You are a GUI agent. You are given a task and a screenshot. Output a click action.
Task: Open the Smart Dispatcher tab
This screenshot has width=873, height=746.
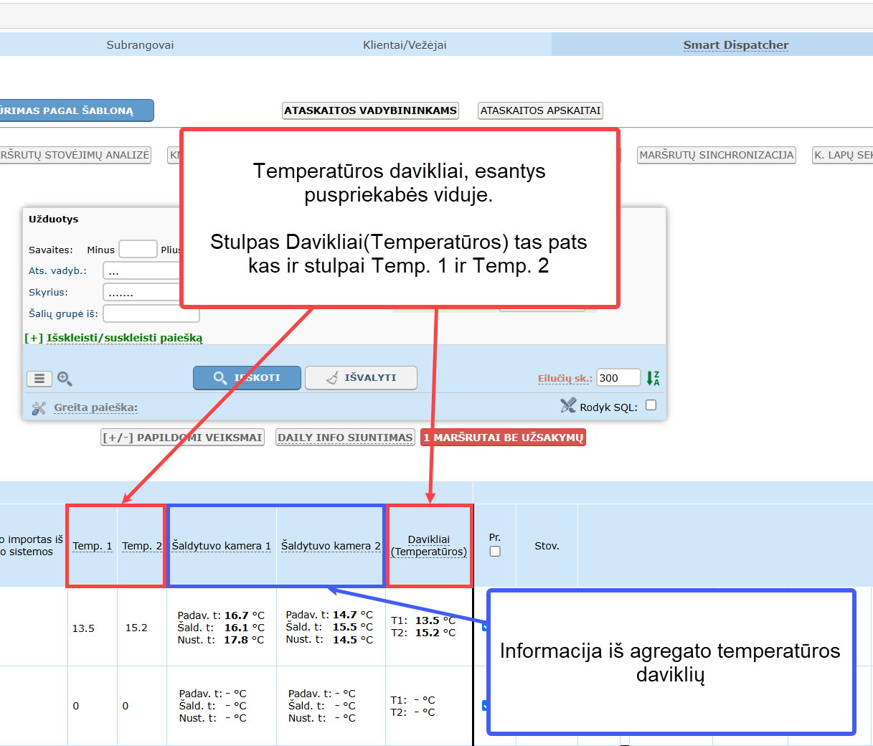[735, 45]
